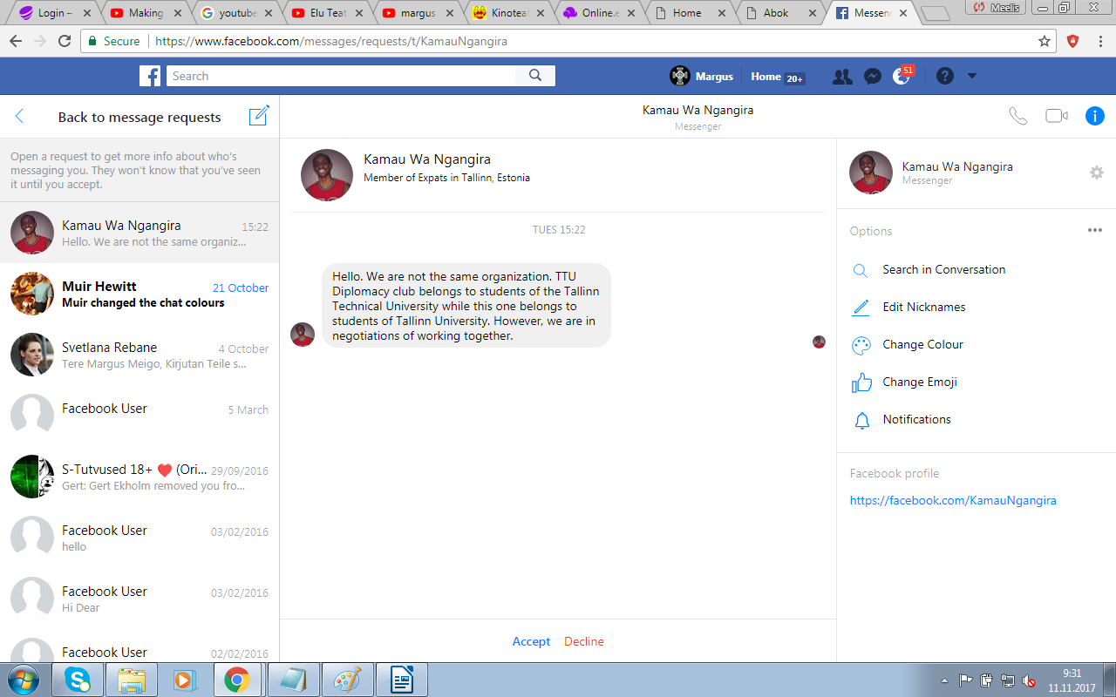This screenshot has height=697, width=1116.
Task: Open Kamau's Facebook profile link
Action: 953,501
